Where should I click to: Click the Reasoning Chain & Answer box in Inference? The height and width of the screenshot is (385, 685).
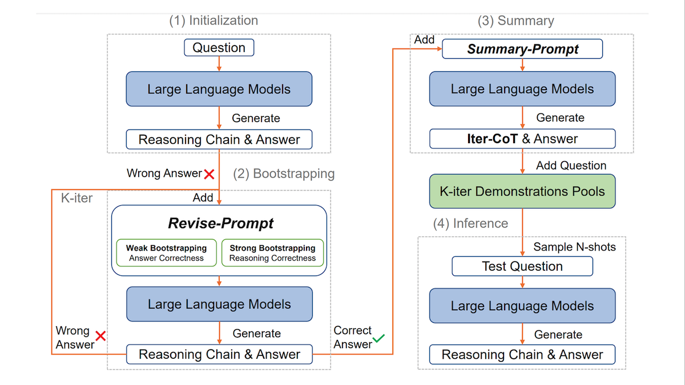[x=522, y=355]
